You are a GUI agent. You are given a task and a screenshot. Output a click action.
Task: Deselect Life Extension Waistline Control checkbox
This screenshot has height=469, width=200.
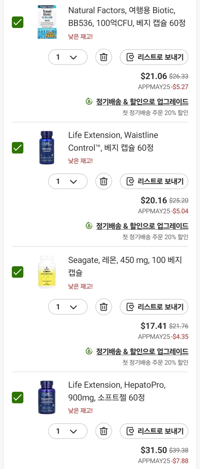click(x=18, y=148)
